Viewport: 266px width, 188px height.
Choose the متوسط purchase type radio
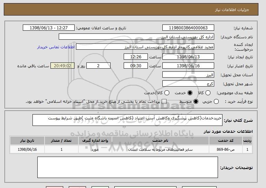click(x=196, y=102)
